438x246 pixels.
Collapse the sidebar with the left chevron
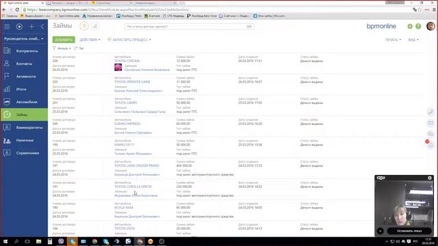coord(42,27)
